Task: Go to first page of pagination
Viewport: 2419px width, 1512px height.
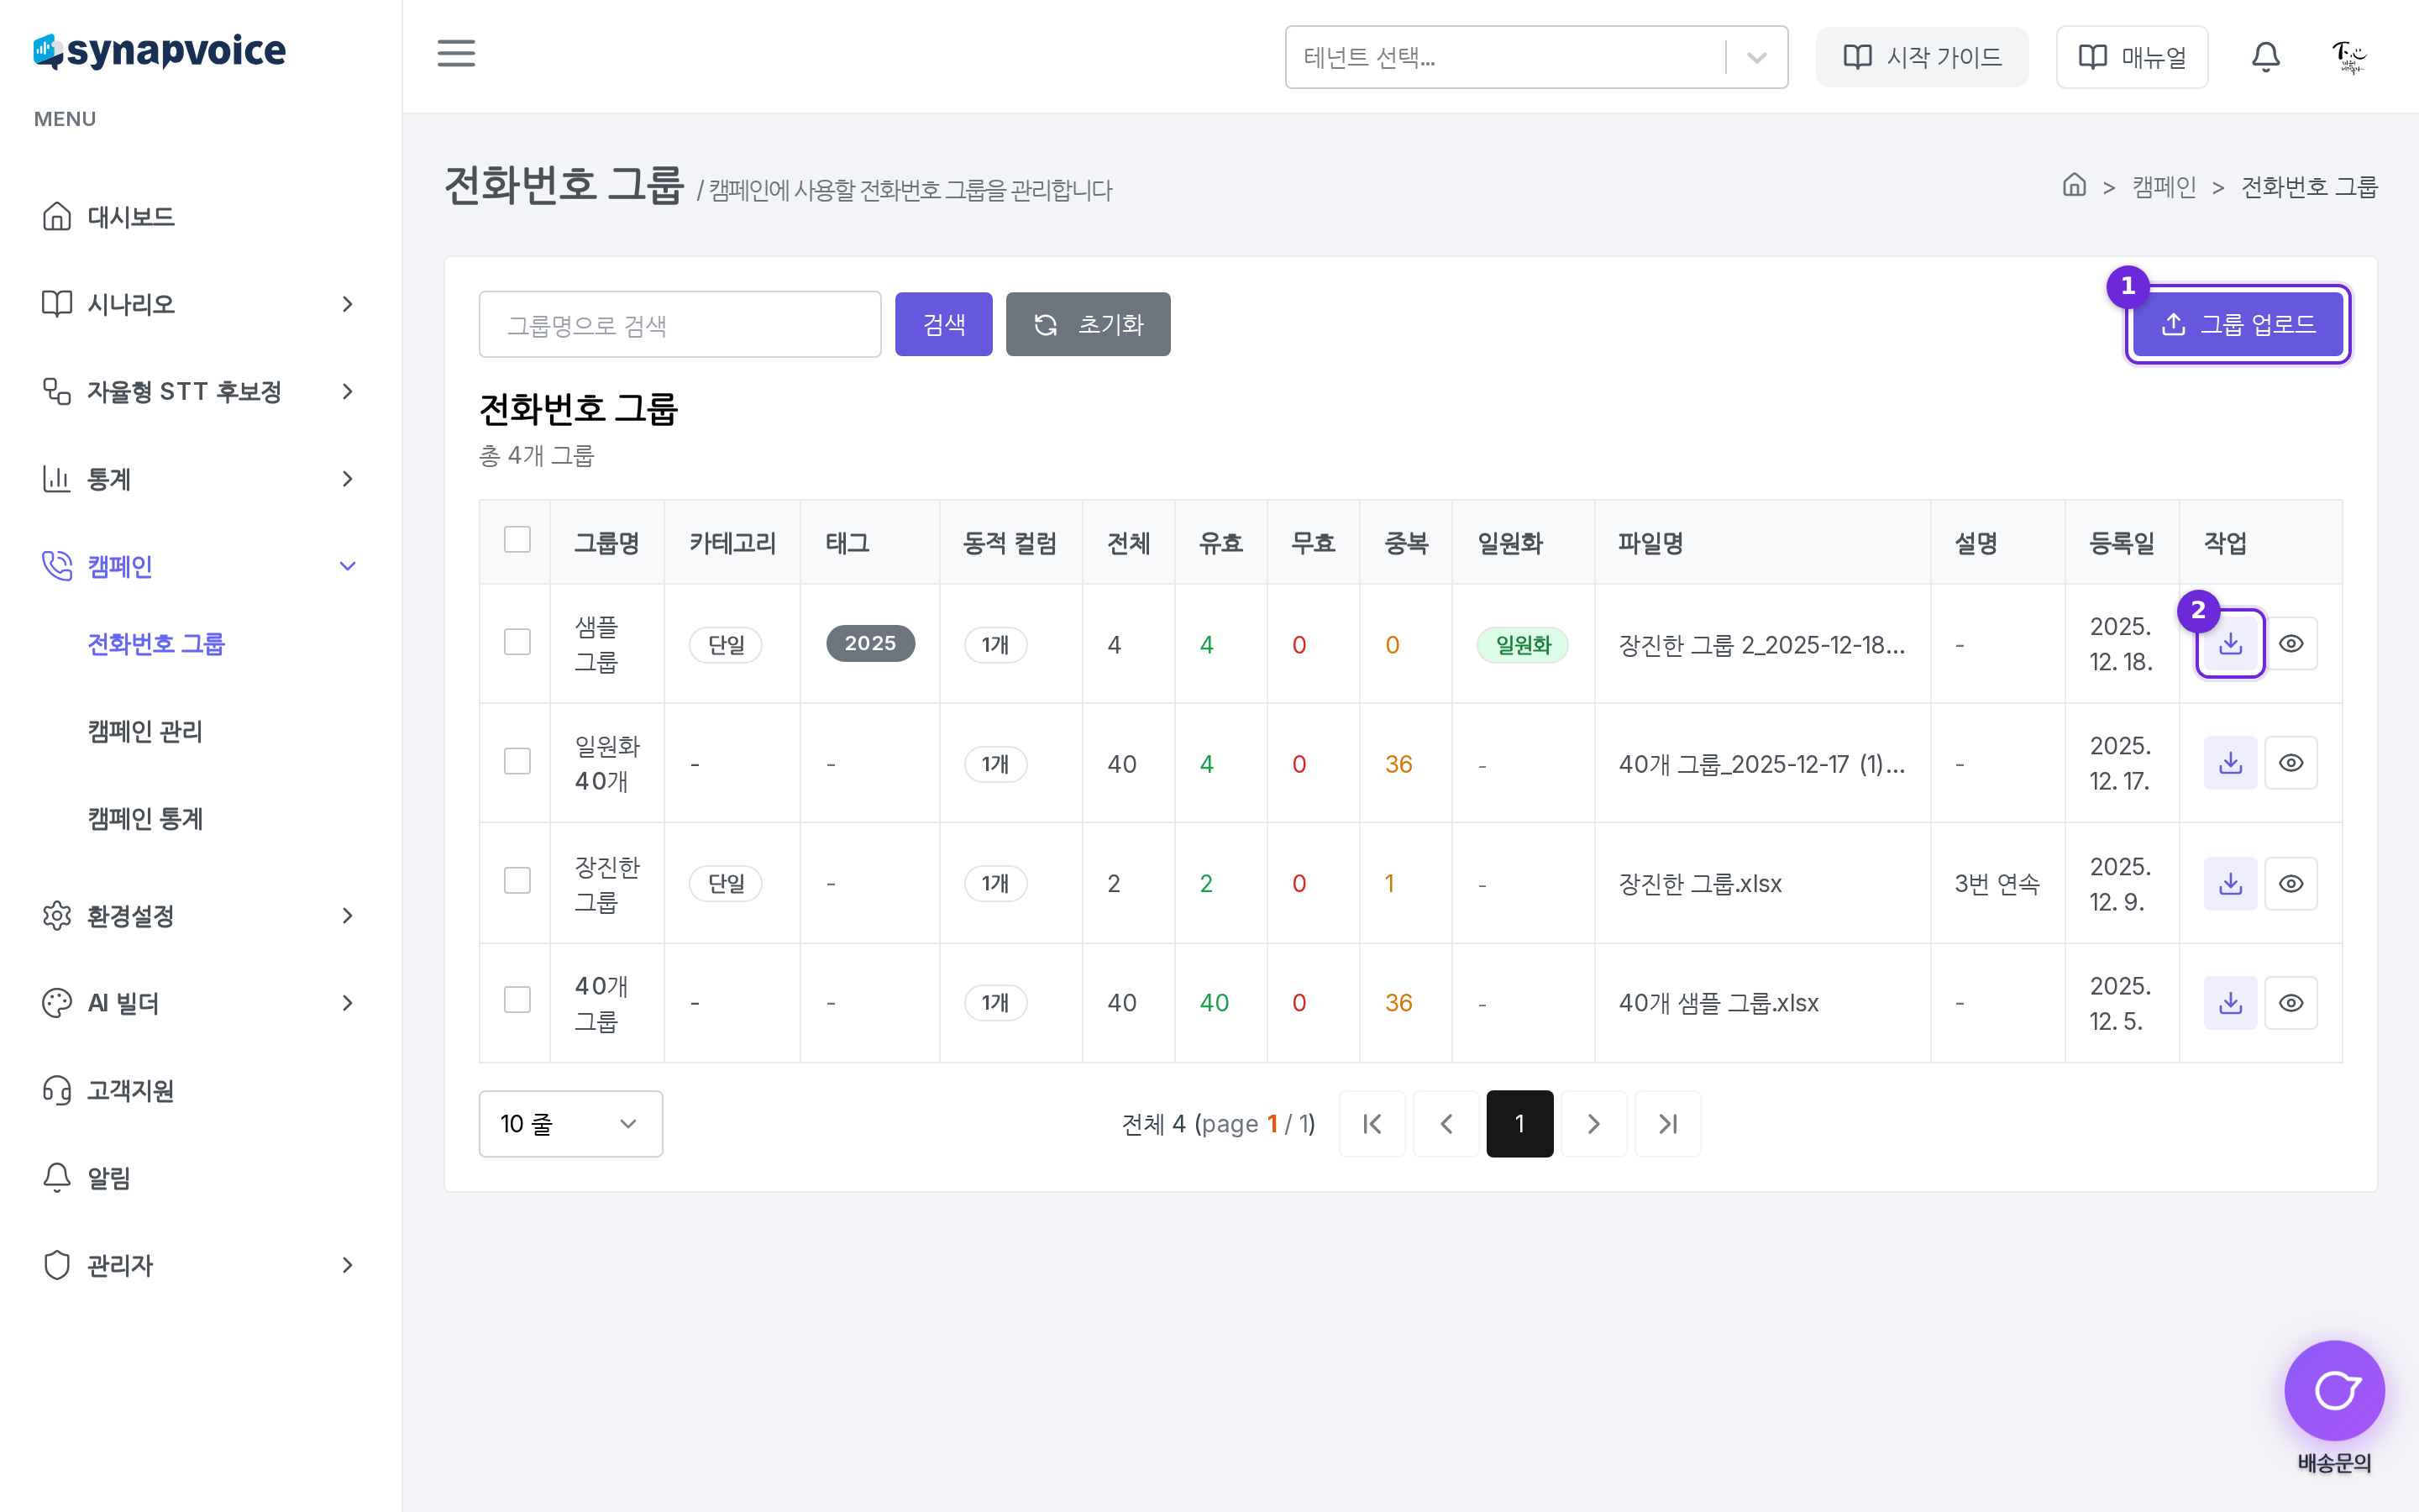Action: (x=1372, y=1124)
